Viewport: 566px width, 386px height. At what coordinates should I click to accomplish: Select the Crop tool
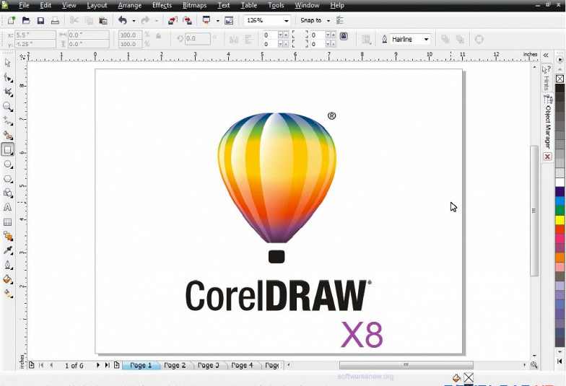(x=7, y=92)
